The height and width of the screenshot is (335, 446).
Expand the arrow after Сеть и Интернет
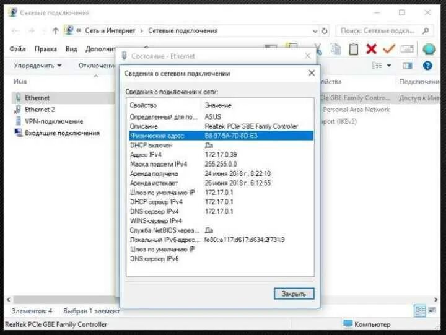[x=142, y=31]
